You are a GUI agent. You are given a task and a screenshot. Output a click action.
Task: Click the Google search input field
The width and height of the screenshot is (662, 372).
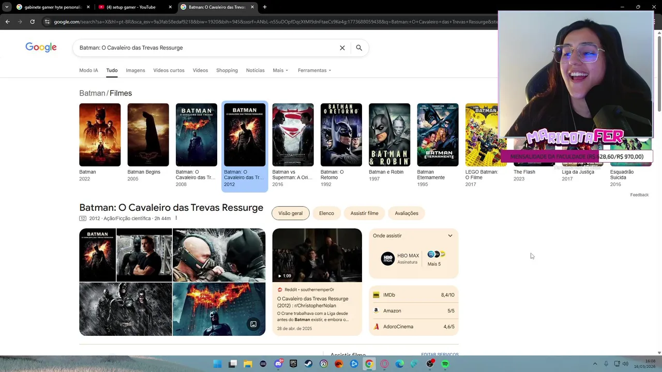coord(207,48)
